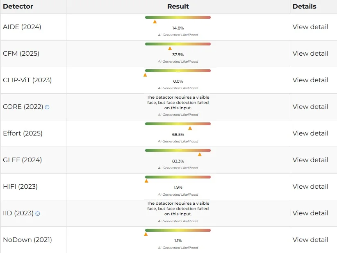
Task: Click the NoDown (2021) gradient likelihood bar
Action: pos(178,230)
